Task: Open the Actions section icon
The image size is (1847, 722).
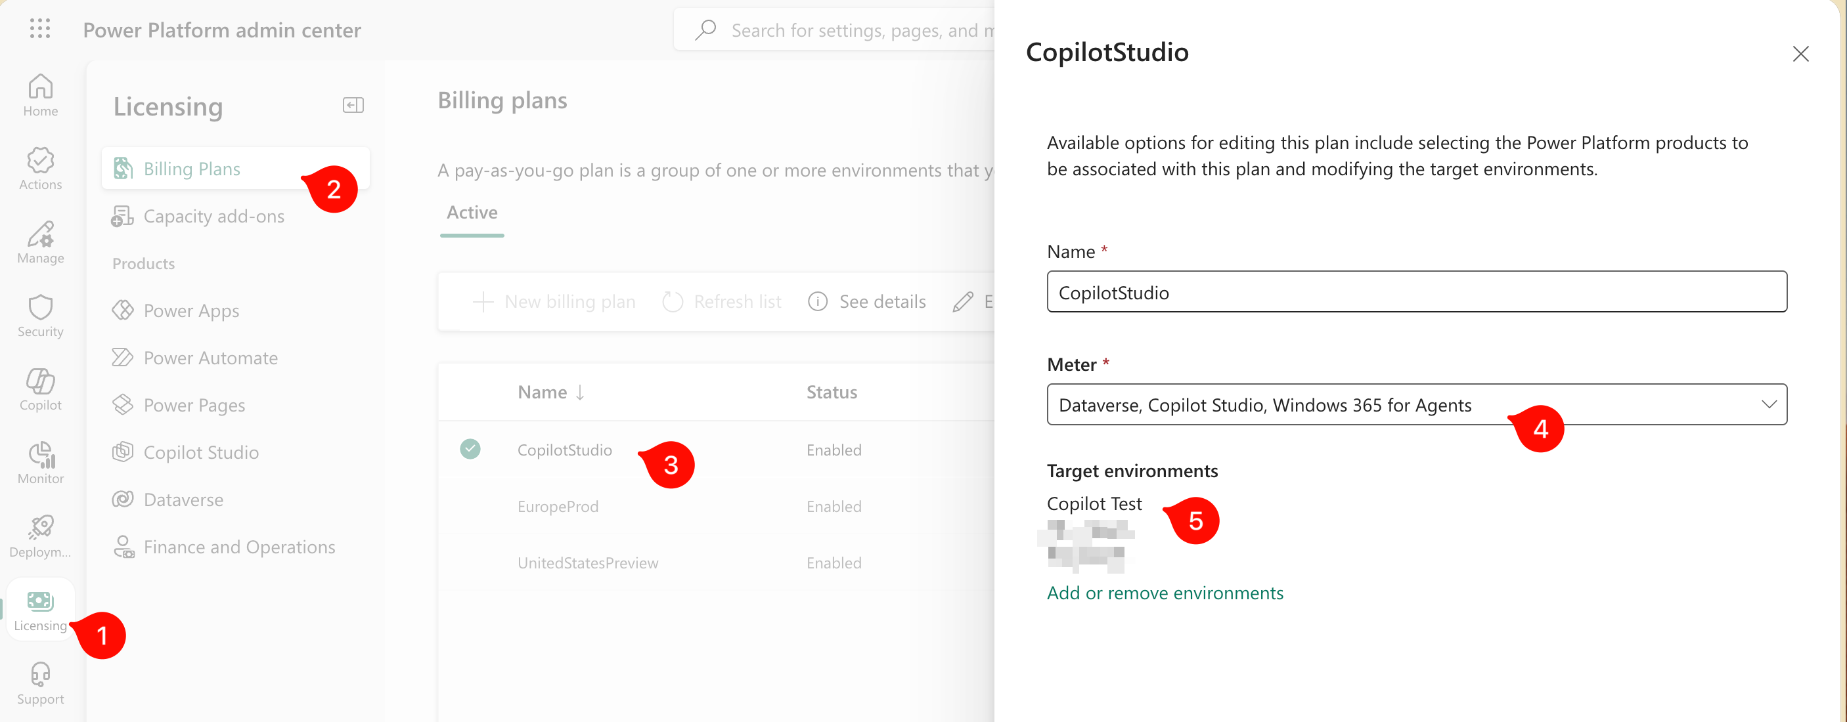Action: [40, 168]
